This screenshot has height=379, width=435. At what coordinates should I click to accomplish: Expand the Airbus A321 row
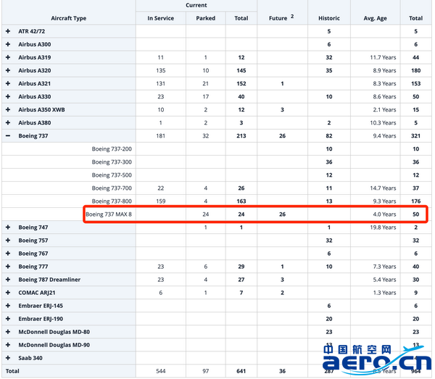point(8,83)
